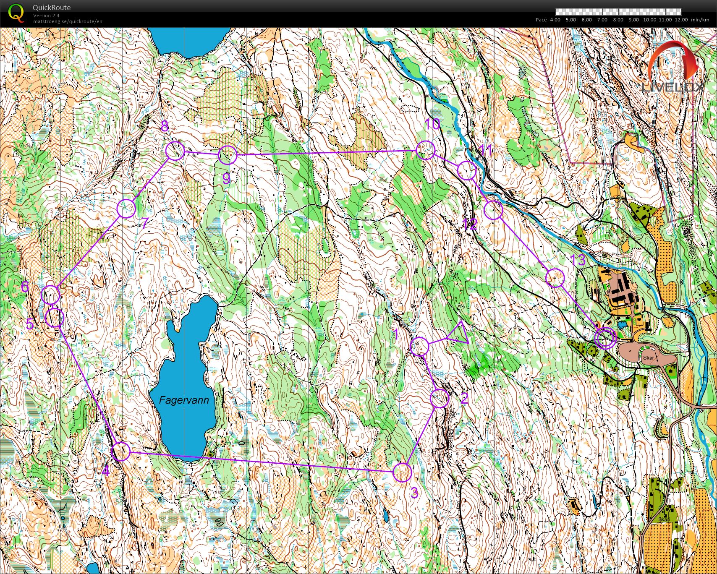Screen dimensions: 717x574
Task: Open the matstroeng.se/quickroute/en link
Action: coord(68,21)
